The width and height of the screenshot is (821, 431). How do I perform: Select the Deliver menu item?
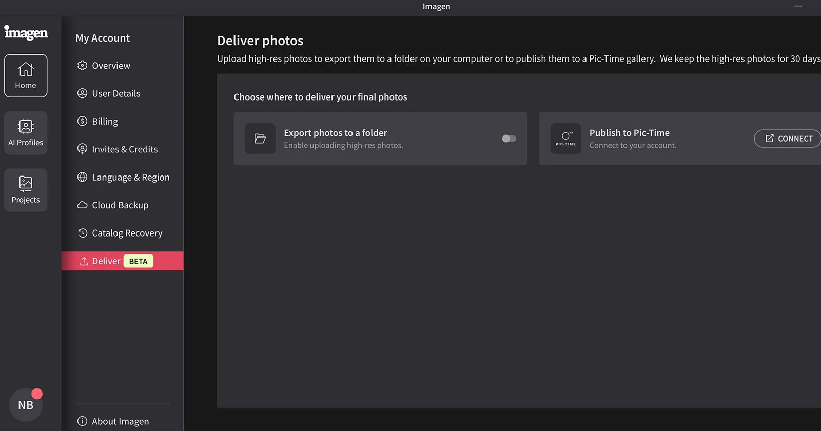pos(122,261)
